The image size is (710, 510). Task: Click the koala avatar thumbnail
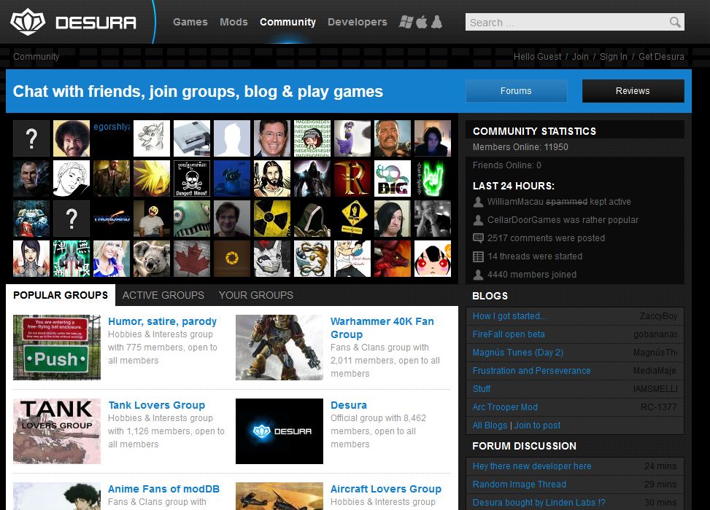(x=152, y=259)
